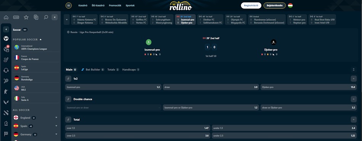Expand England leagues list
This screenshot has height=141, width=362.
point(56,117)
